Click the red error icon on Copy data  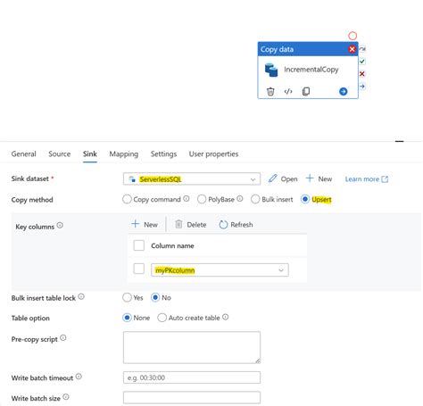click(x=352, y=49)
